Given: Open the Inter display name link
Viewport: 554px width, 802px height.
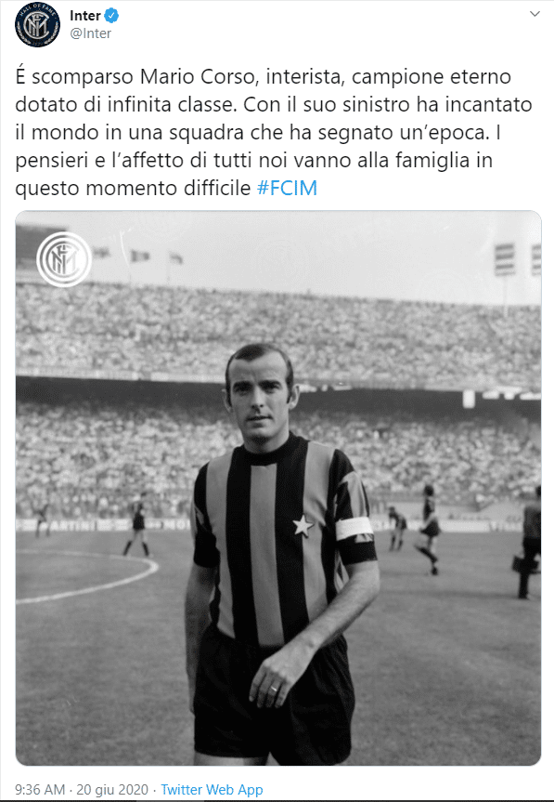Looking at the screenshot, I should [x=84, y=16].
